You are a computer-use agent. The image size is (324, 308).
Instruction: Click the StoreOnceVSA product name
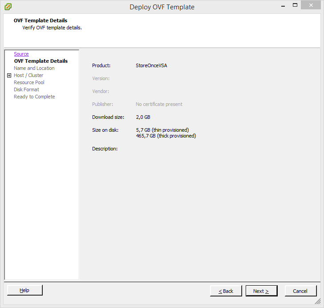(151, 65)
